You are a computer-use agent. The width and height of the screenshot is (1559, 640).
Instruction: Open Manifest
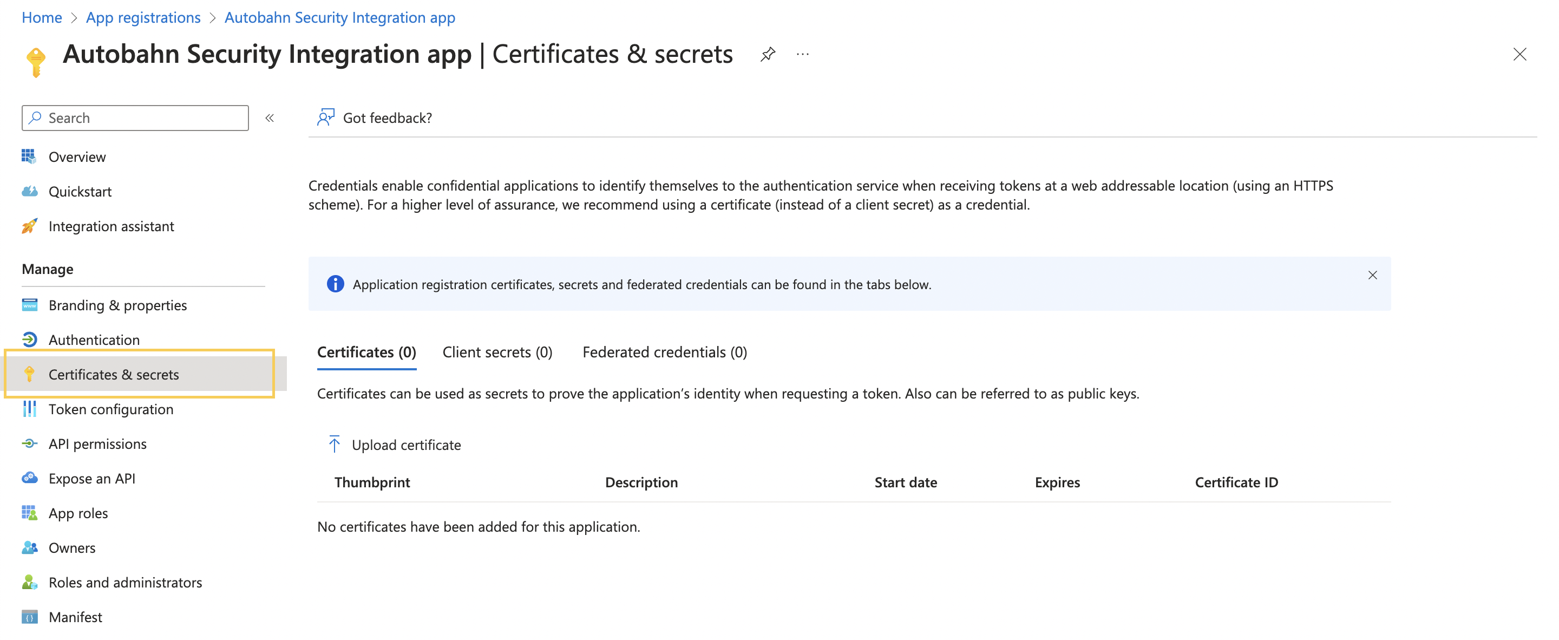tap(75, 617)
